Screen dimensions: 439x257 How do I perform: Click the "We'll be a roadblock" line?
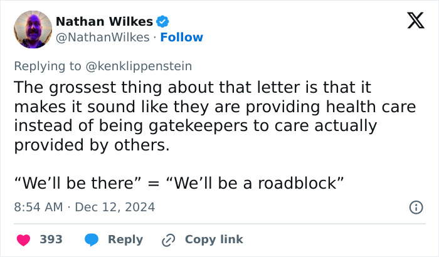pyautogui.click(x=257, y=184)
